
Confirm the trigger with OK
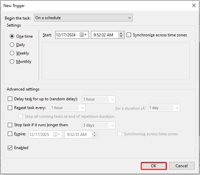tap(154, 166)
